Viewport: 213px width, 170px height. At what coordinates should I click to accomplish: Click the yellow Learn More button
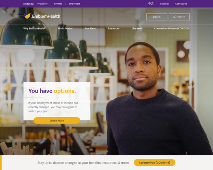[57, 120]
